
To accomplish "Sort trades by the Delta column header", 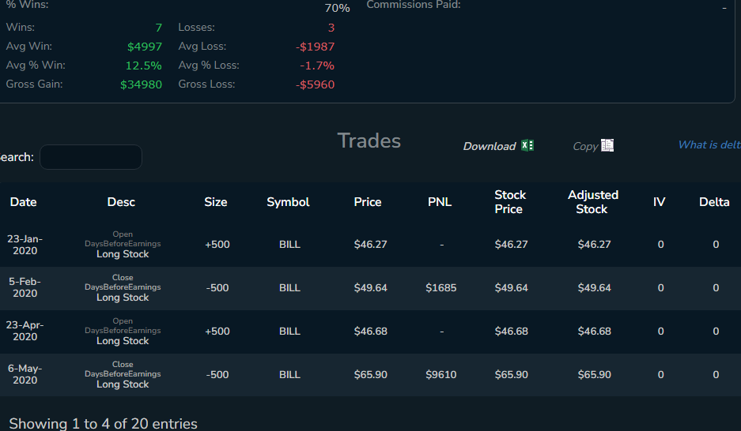I will 714,202.
